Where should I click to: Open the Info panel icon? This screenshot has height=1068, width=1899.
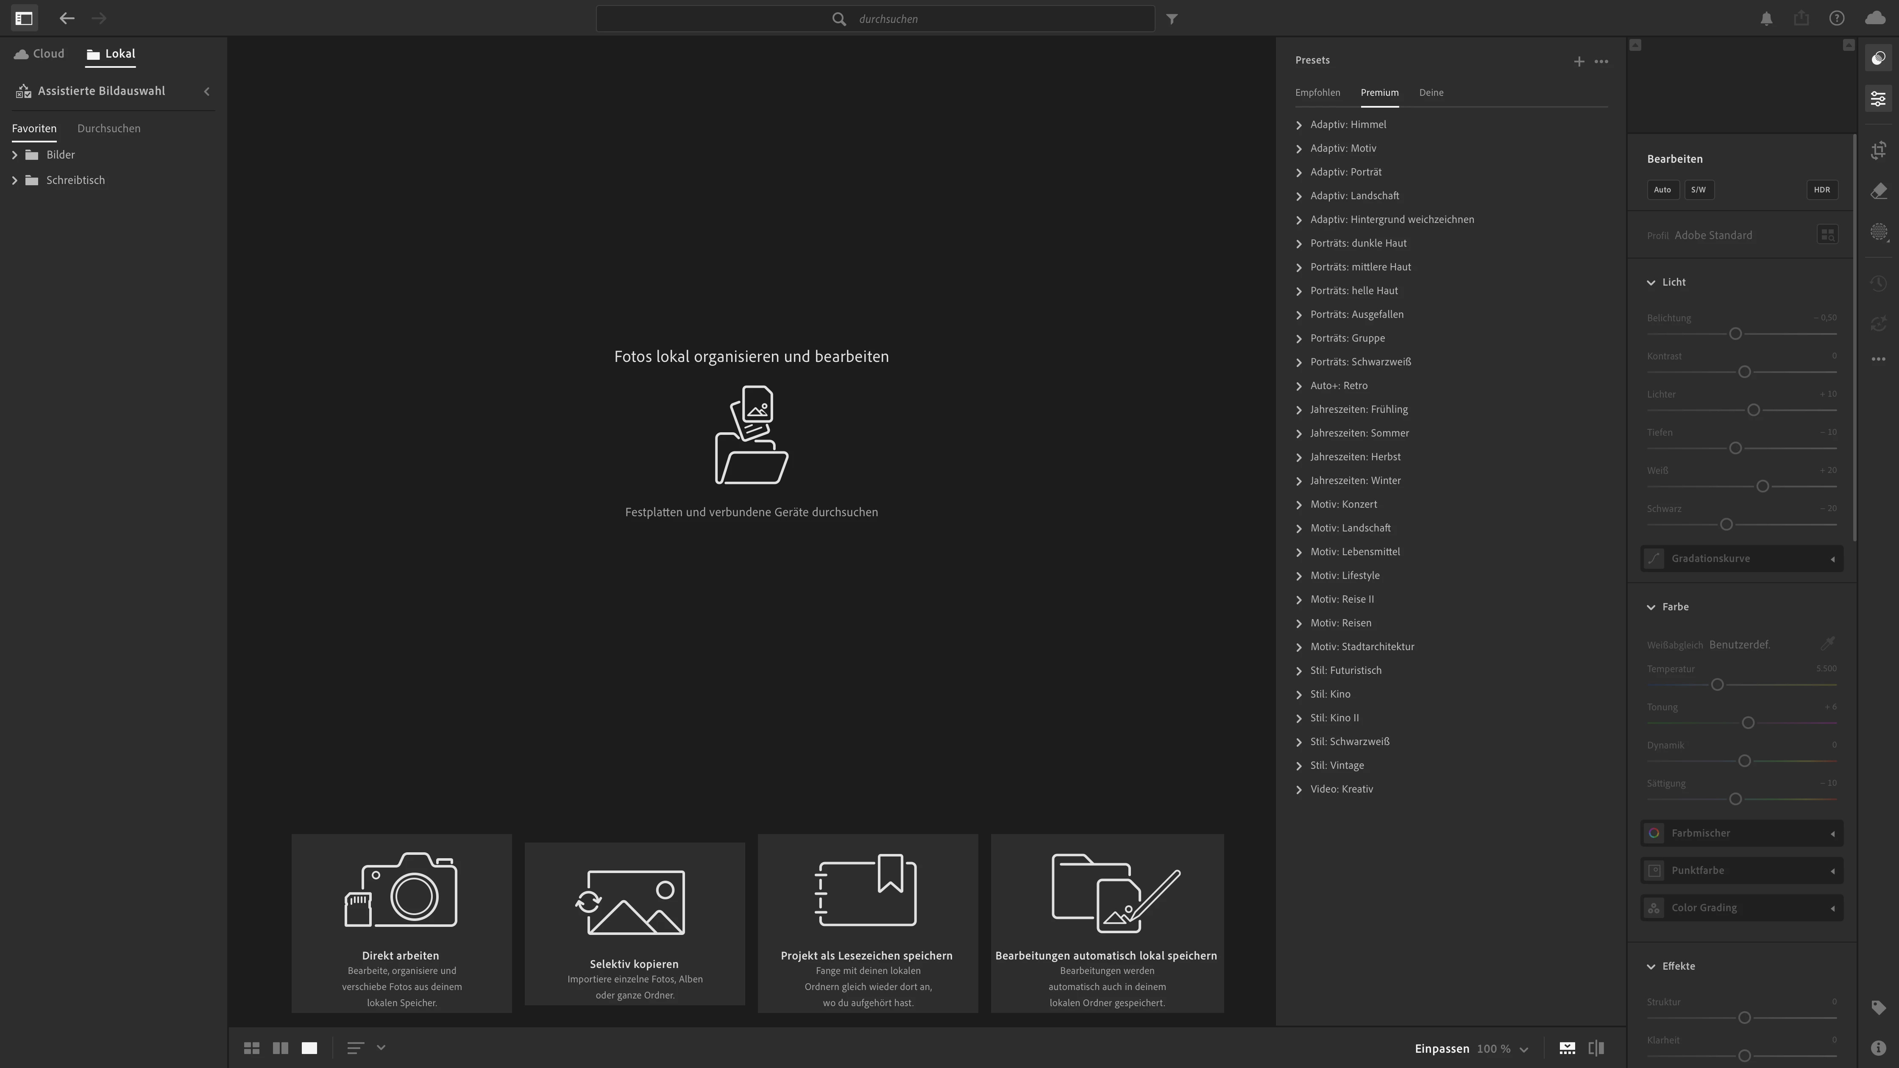pos(1878,1048)
